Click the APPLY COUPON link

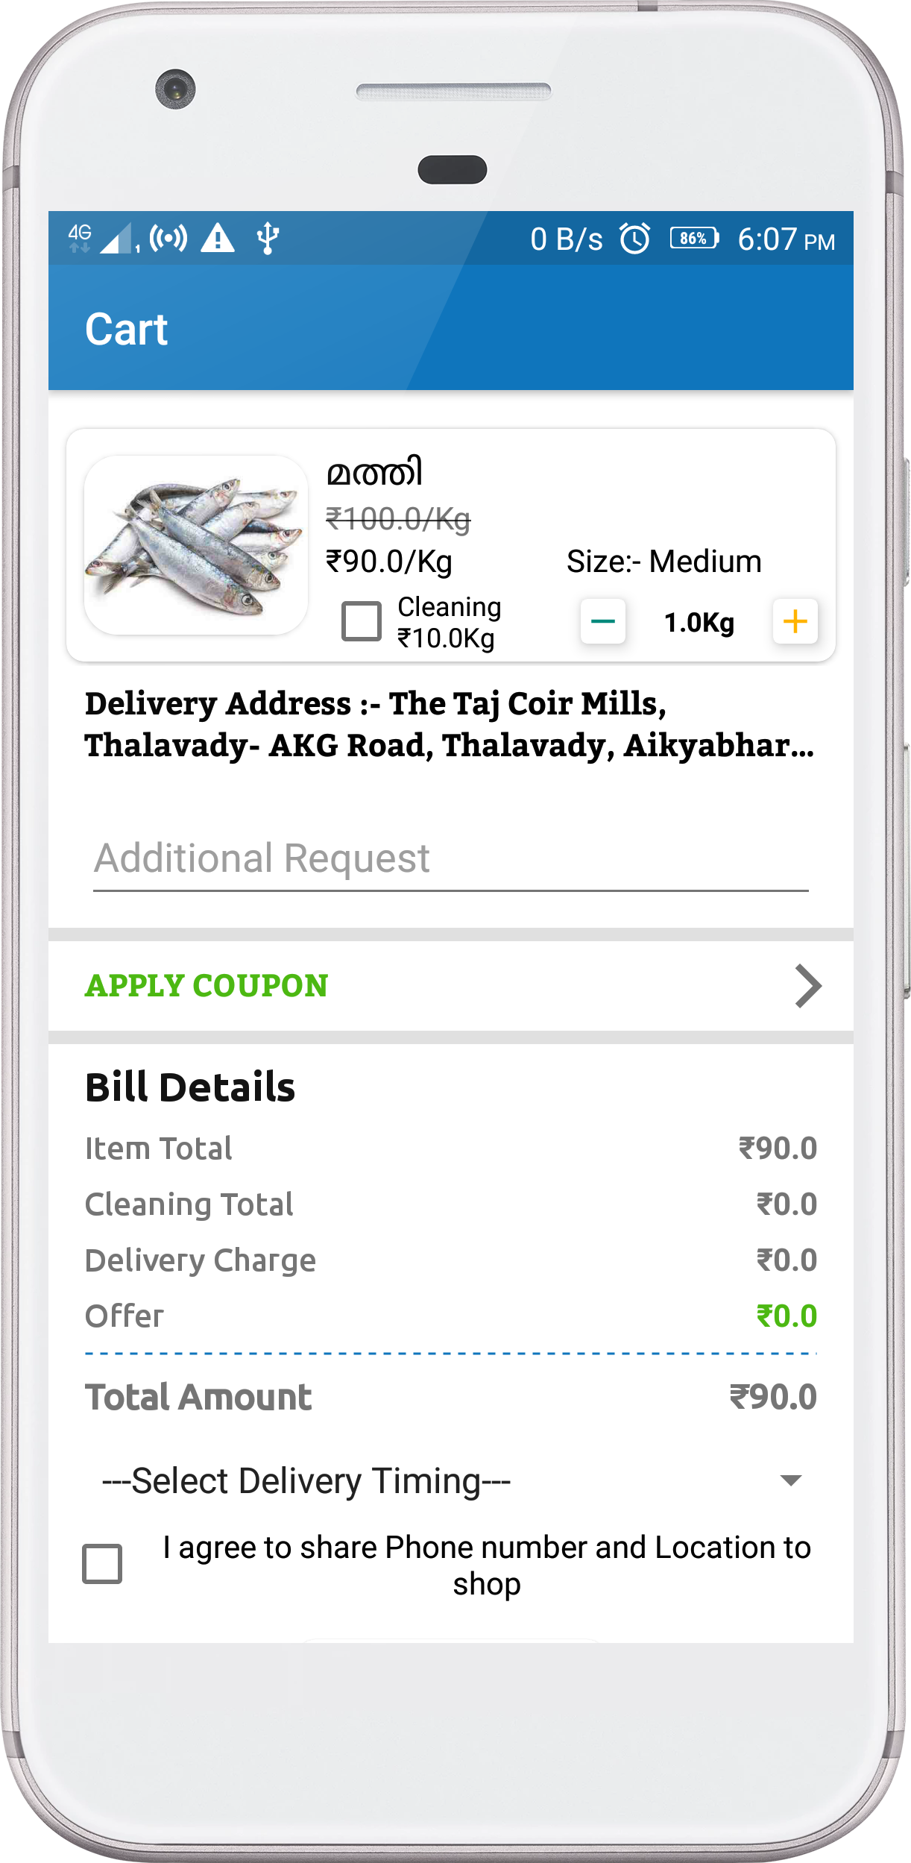207,986
